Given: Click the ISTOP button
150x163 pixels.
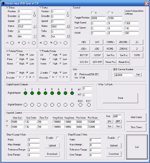Looking at the screenshot, I should [x=97, y=55].
